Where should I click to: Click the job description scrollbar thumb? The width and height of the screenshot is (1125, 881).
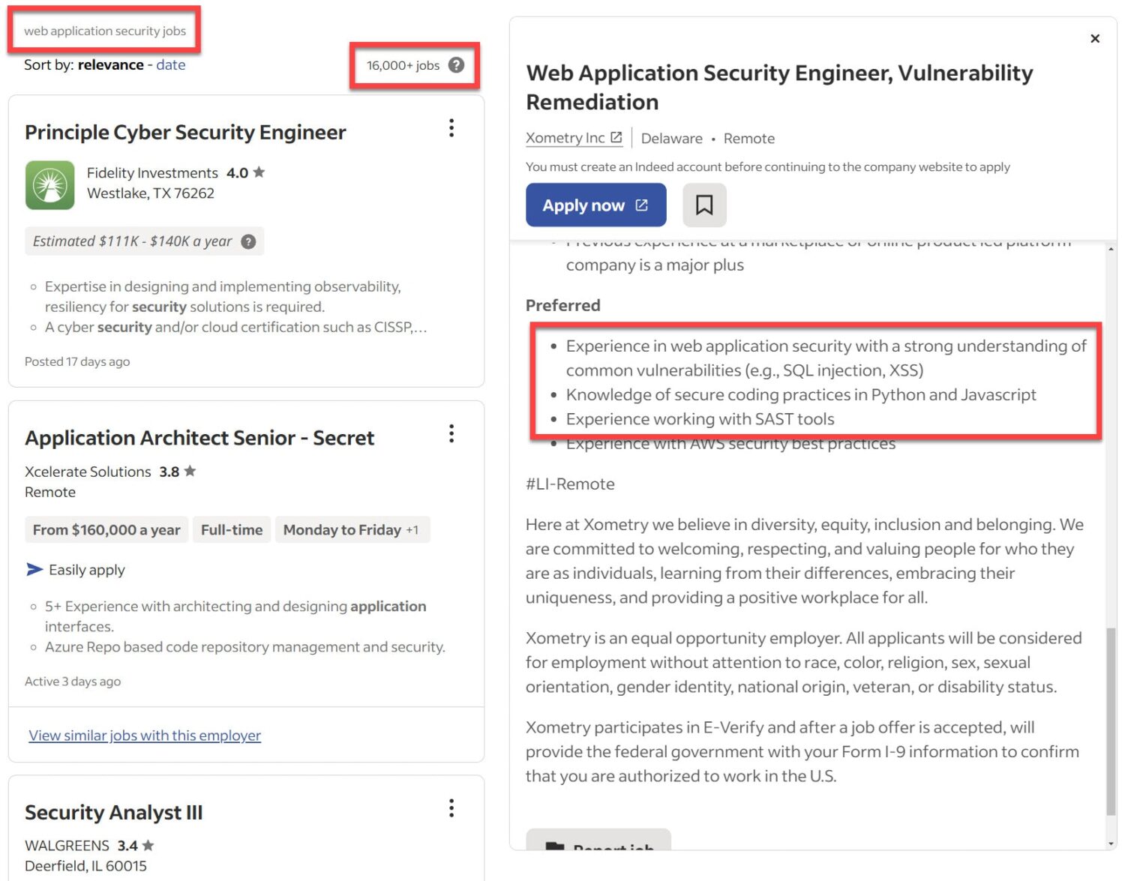click(1111, 720)
